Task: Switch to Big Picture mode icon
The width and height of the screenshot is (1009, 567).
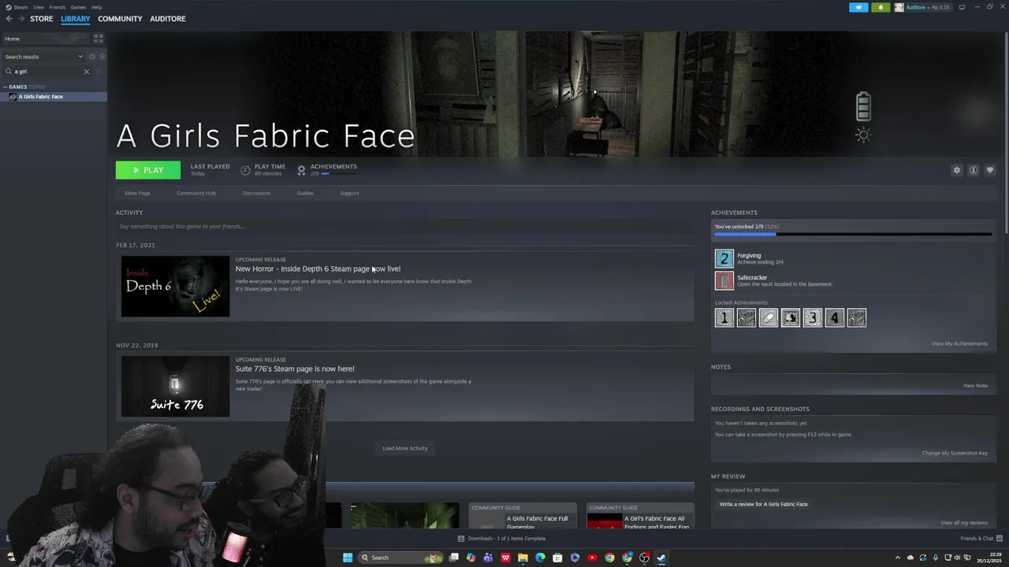Action: (962, 7)
